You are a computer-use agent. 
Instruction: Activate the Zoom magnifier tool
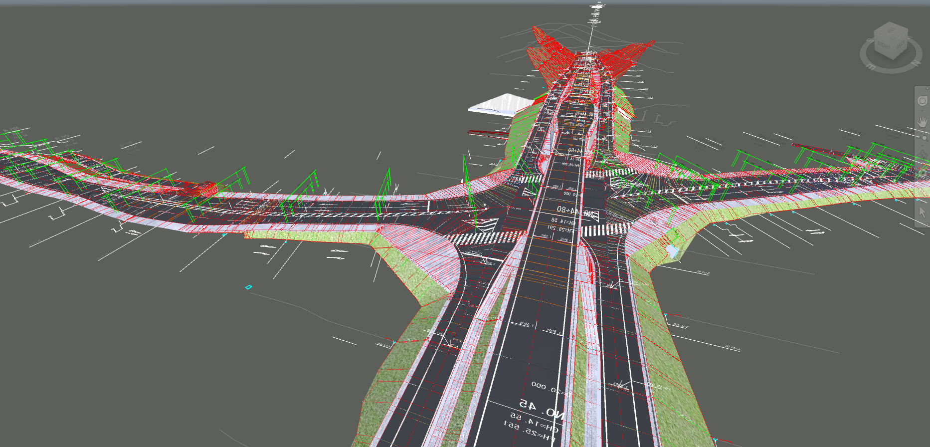coord(924,138)
